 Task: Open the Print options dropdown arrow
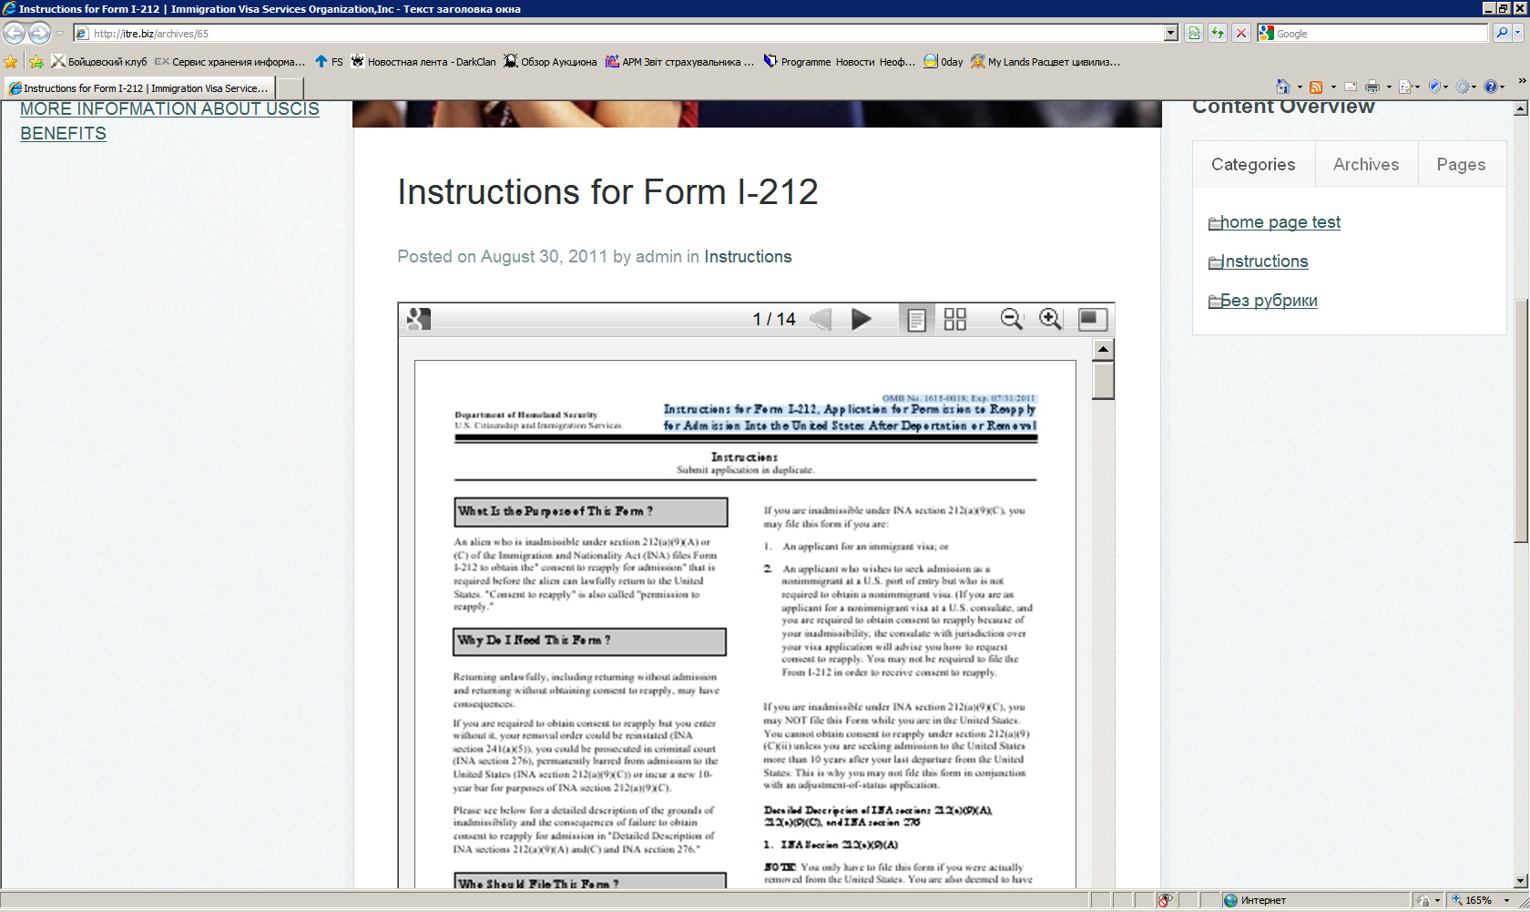(1389, 87)
